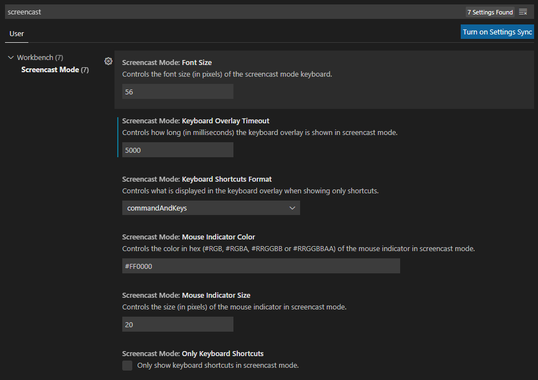
Task: Open the gear menu for Font Size setting
Action: [x=108, y=61]
